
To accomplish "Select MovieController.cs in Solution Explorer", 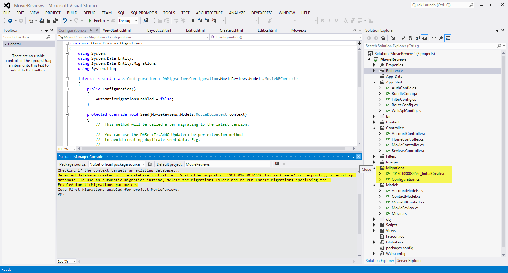I will tap(408, 145).
